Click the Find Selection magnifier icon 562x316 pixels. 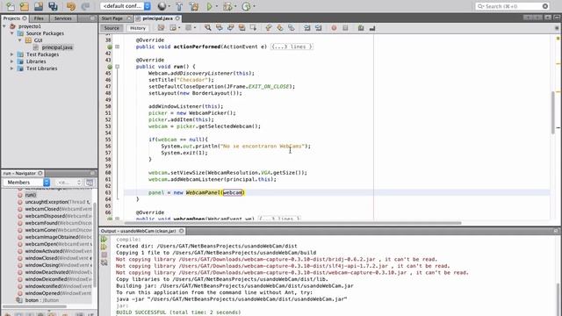(x=208, y=28)
